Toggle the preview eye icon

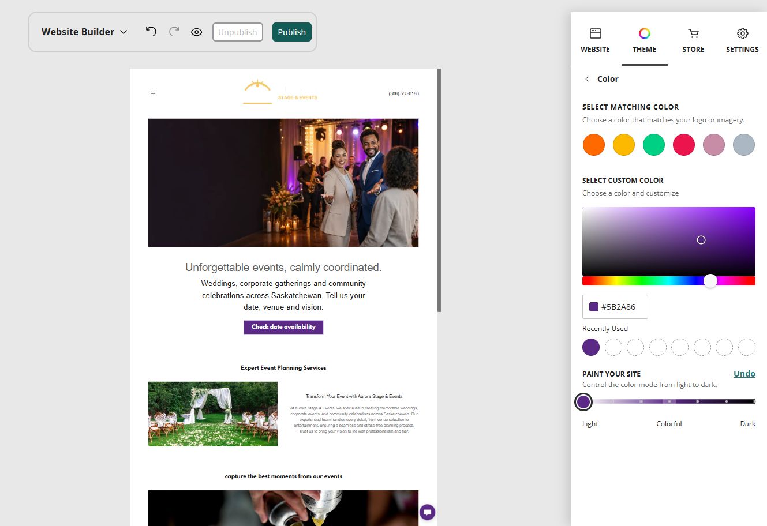pyautogui.click(x=197, y=32)
